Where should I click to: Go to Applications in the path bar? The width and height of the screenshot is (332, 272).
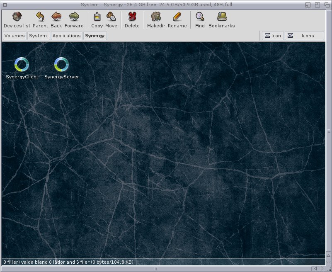(66, 36)
